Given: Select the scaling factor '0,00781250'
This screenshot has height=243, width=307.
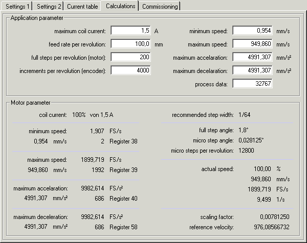Looking at the screenshot, I should click(275, 217).
